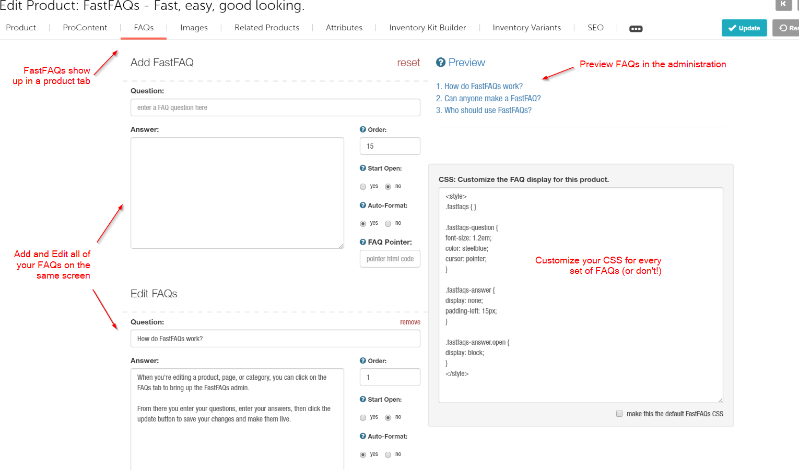Click help icon beside Add FastFAQ Auto-Format
799x470 pixels.
point(363,205)
